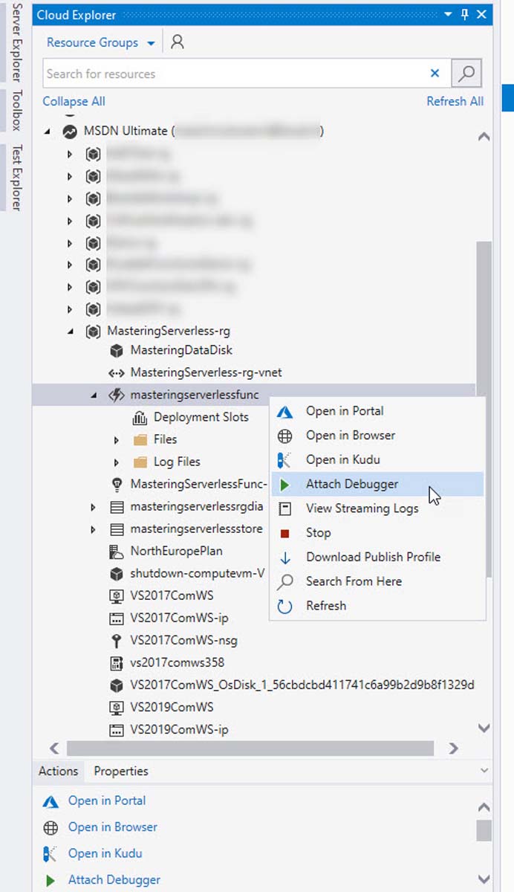Click Open in Portal in Actions pane
The height and width of the screenshot is (892, 514).
click(107, 801)
